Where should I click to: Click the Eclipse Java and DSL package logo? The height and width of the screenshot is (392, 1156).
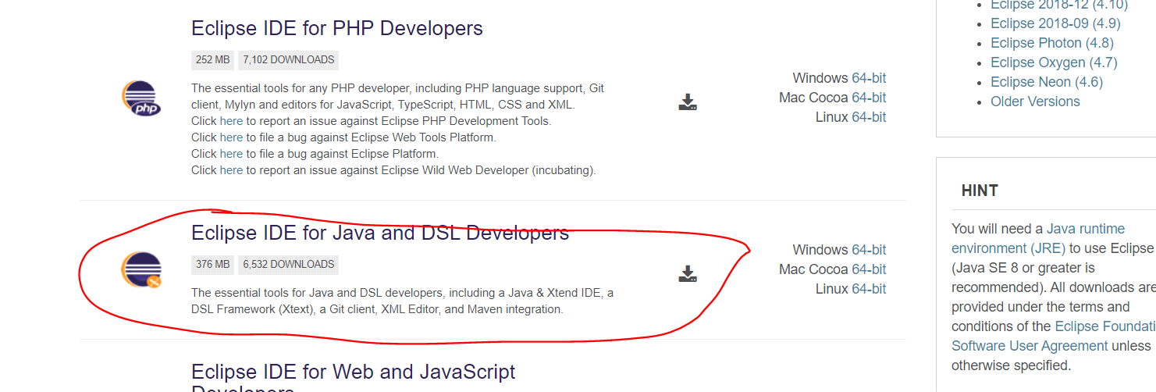coord(141,270)
